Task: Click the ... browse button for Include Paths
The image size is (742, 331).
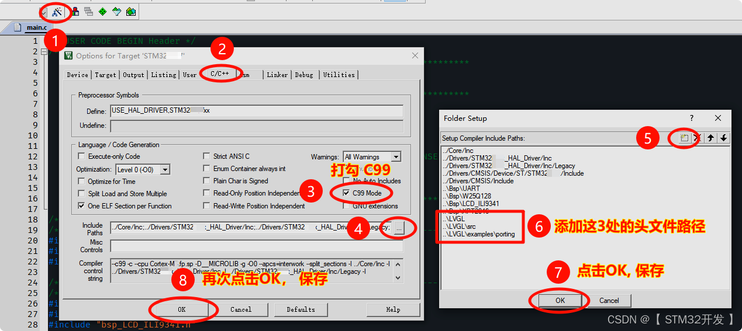Action: [x=398, y=228]
